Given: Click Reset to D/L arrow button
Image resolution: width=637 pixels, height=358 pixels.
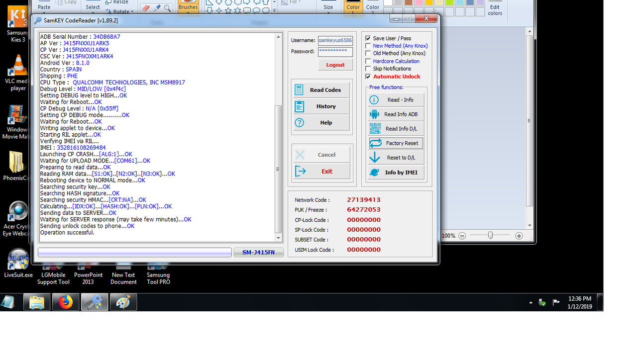Looking at the screenshot, I should [396, 158].
